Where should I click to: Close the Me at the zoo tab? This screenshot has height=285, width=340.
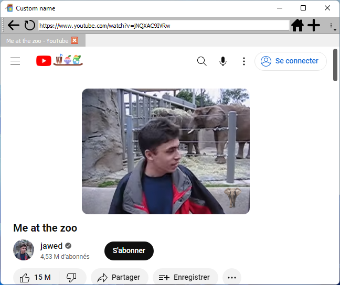(x=75, y=41)
